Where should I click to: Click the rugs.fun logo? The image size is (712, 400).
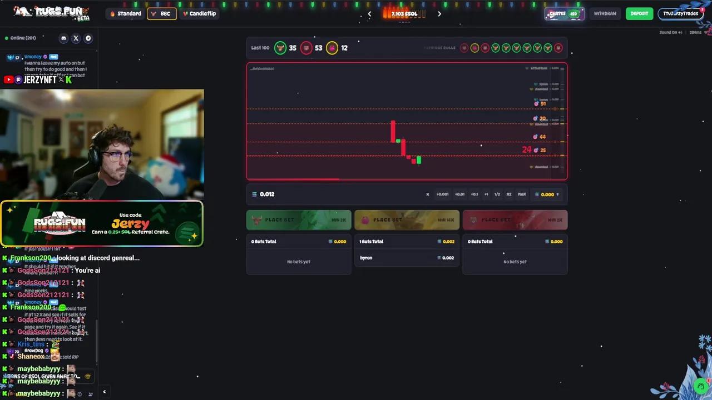coord(51,13)
